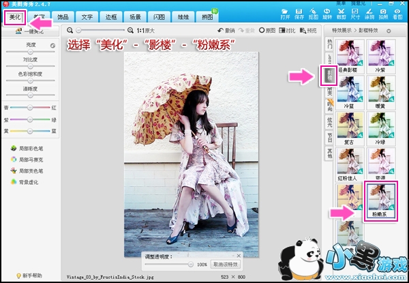
Task: Redo the edit with 重做
Action: pyautogui.click(x=246, y=31)
